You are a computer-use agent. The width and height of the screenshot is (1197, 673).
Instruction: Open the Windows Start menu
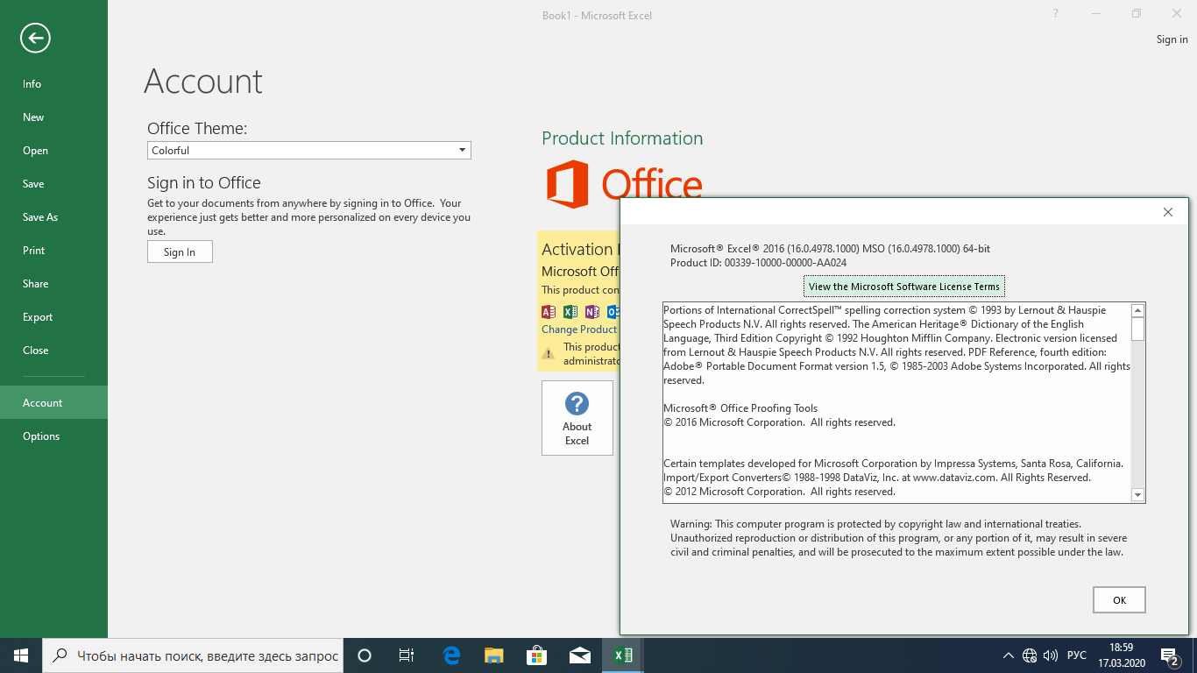21,655
